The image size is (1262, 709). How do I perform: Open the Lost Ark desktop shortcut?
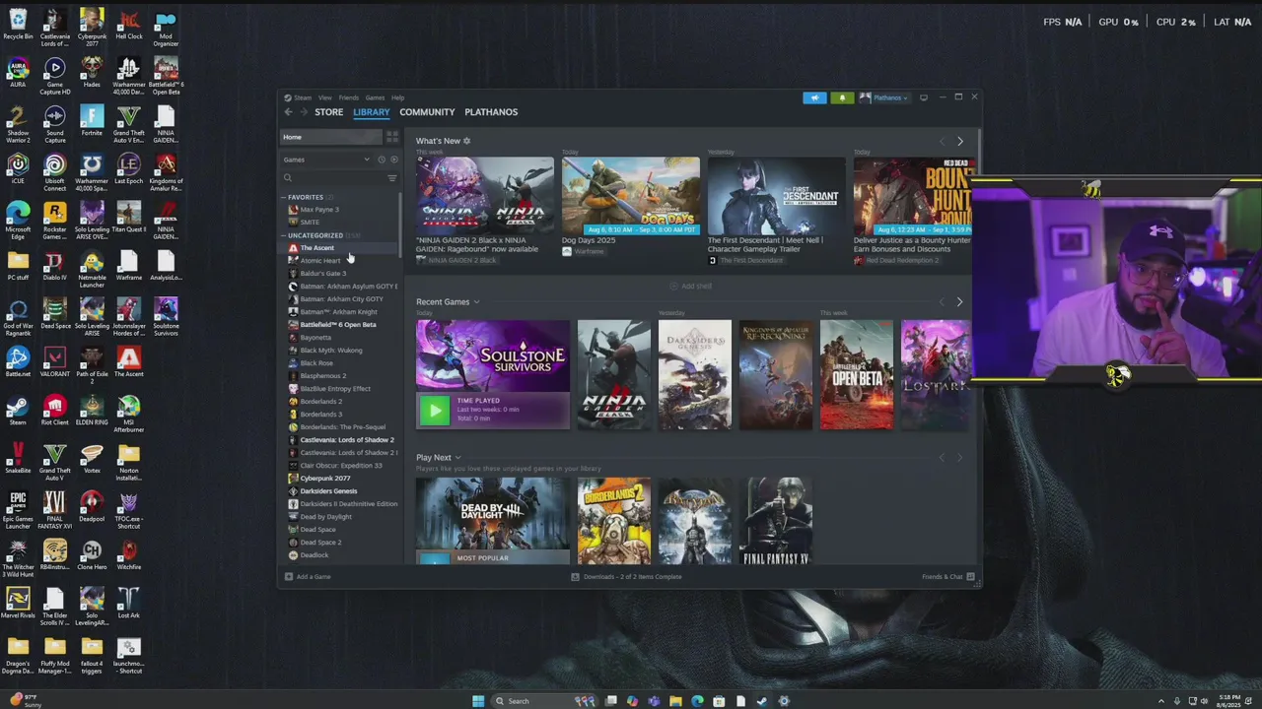pyautogui.click(x=128, y=605)
